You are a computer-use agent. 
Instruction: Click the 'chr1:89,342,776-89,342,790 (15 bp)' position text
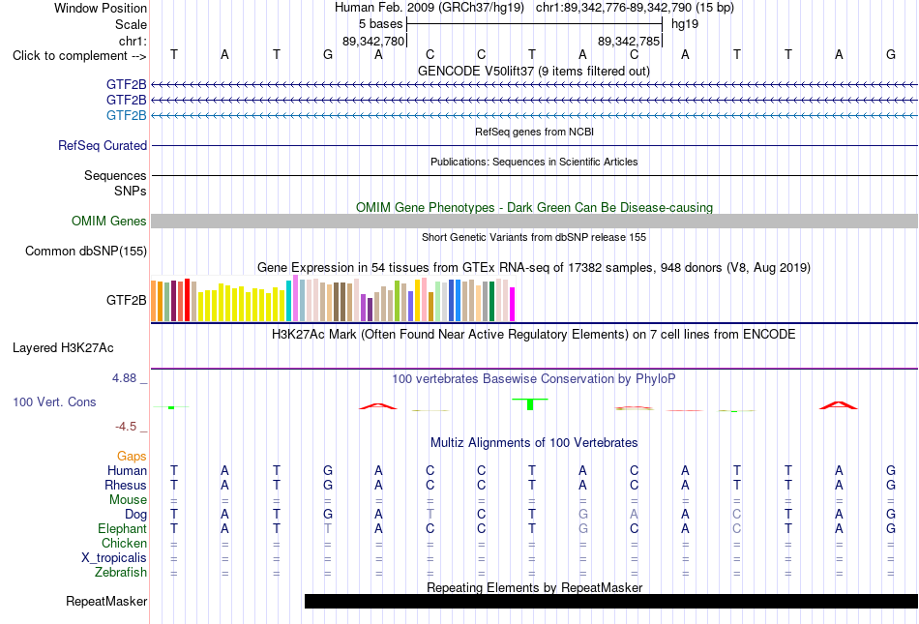(x=635, y=8)
